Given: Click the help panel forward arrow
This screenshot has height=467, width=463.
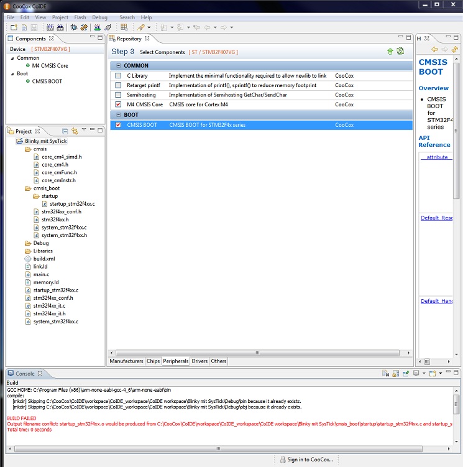Looking at the screenshot, I should (444, 49).
